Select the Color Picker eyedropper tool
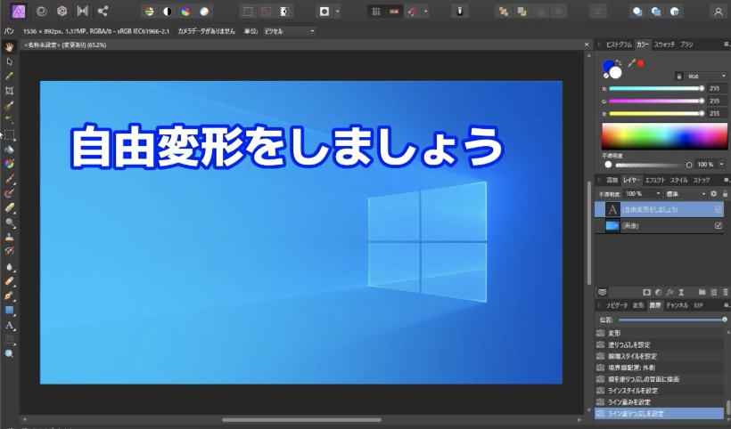 click(x=9, y=76)
